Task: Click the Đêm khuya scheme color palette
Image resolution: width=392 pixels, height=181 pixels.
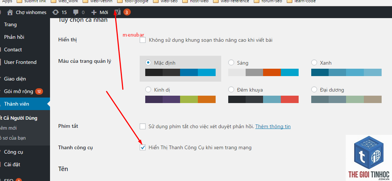Action: (263, 99)
